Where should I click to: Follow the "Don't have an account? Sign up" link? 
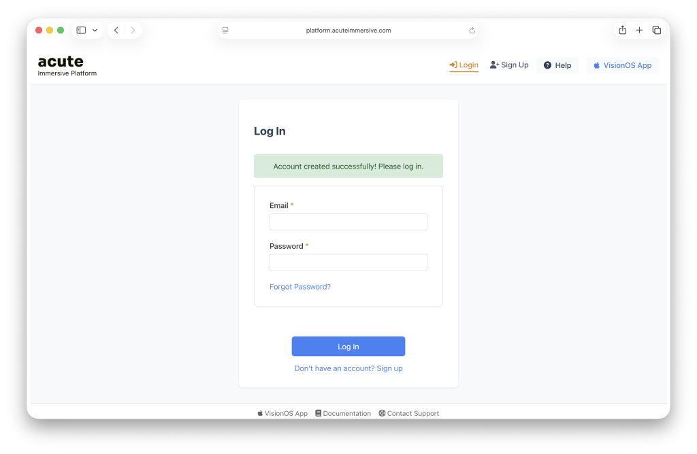(x=348, y=368)
